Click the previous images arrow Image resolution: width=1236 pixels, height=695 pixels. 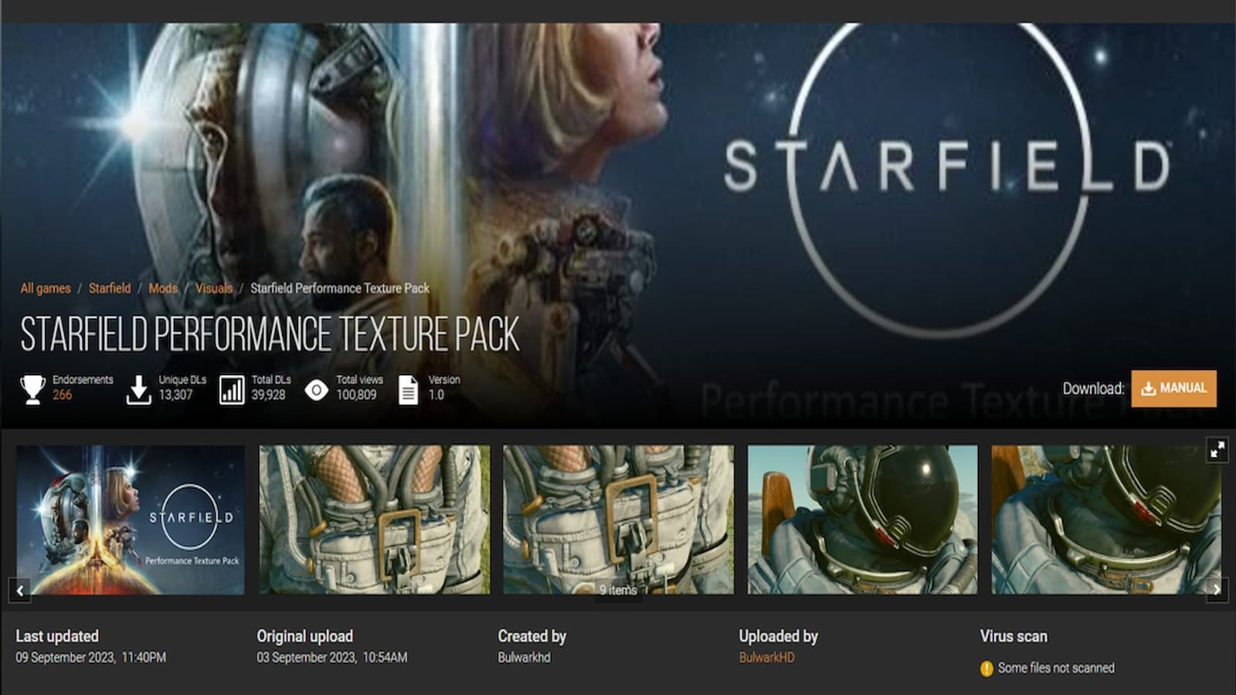tap(19, 589)
